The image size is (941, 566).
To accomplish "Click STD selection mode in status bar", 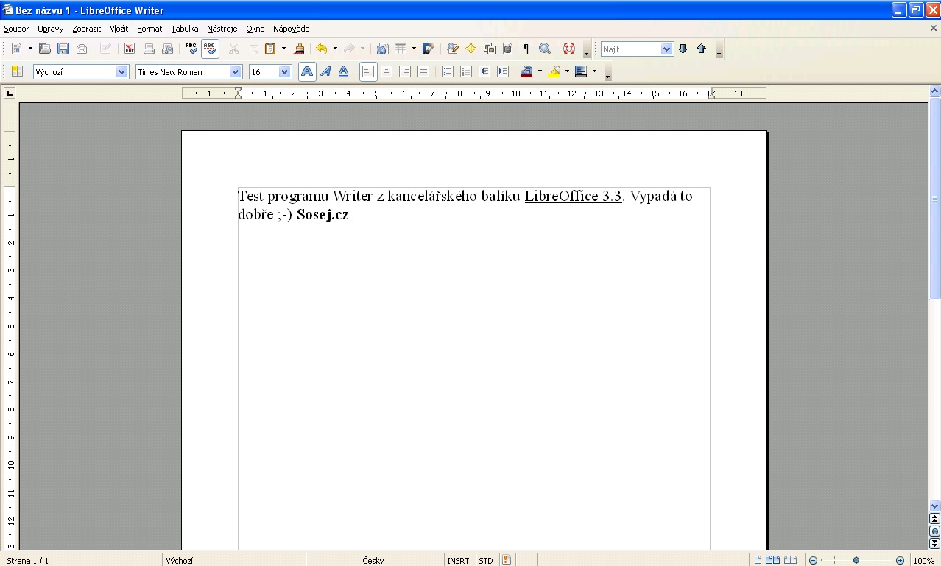I will (x=486, y=561).
